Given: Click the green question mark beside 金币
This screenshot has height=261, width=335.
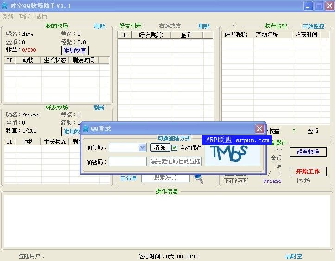Looking at the screenshot, I should [294, 131].
